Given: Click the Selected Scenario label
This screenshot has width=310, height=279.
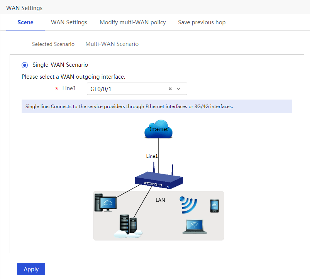Looking at the screenshot, I should click(53, 44).
